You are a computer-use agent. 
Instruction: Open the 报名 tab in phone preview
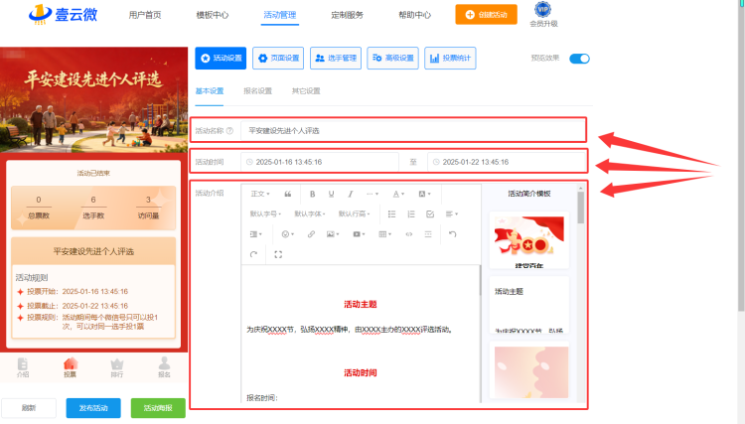(164, 367)
